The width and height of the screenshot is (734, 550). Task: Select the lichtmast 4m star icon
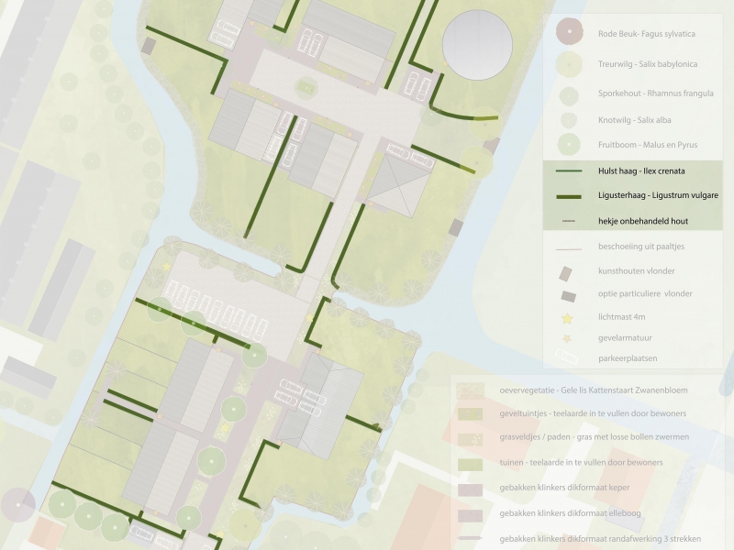click(569, 318)
